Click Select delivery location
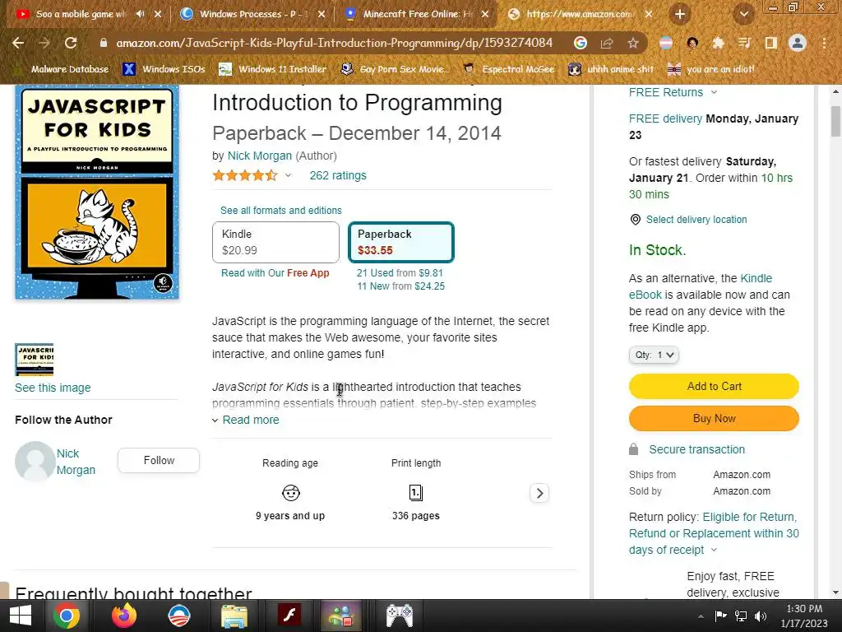Screen dimensions: 842x632 coord(696,219)
